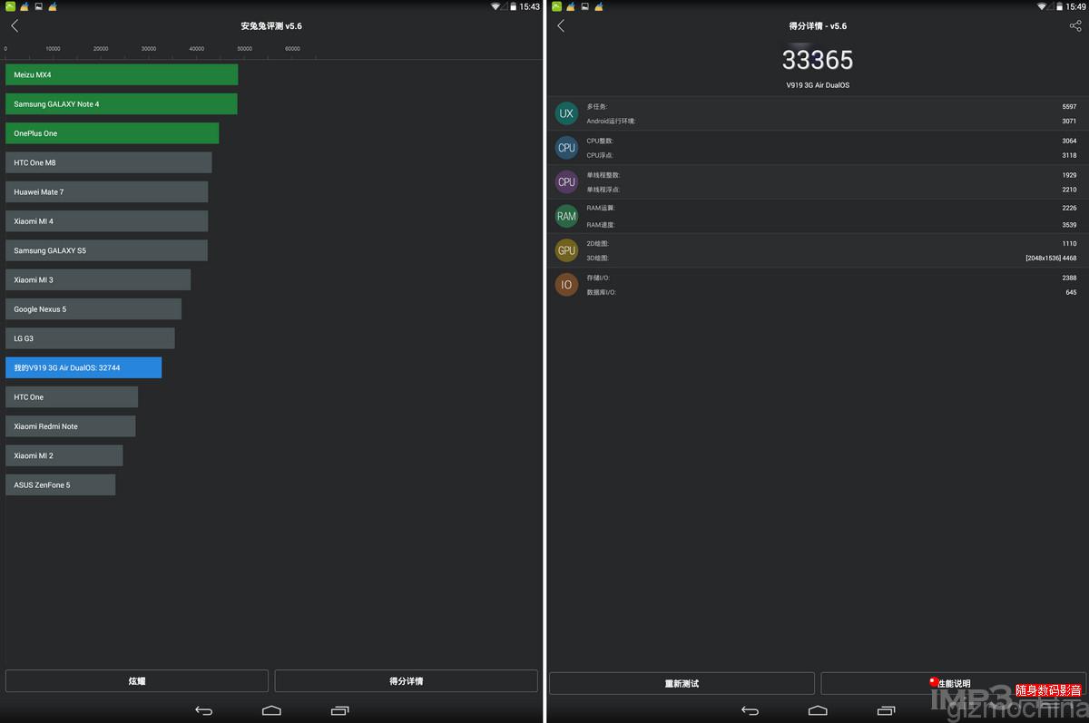Go back from the left ranking screen
This screenshot has height=723, width=1089.
click(x=15, y=25)
